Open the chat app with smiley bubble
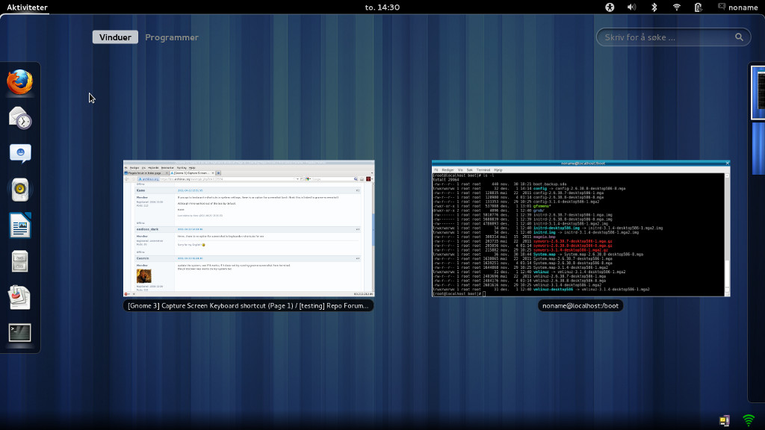 click(20, 154)
